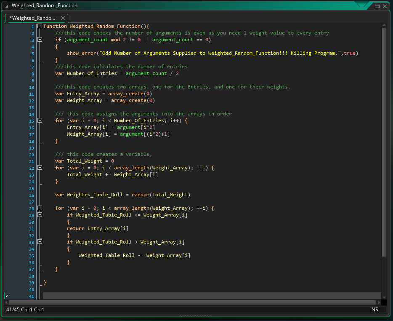Click the horizontal scrollbar left arrow
The height and width of the screenshot is (321, 393).
click(x=6, y=302)
